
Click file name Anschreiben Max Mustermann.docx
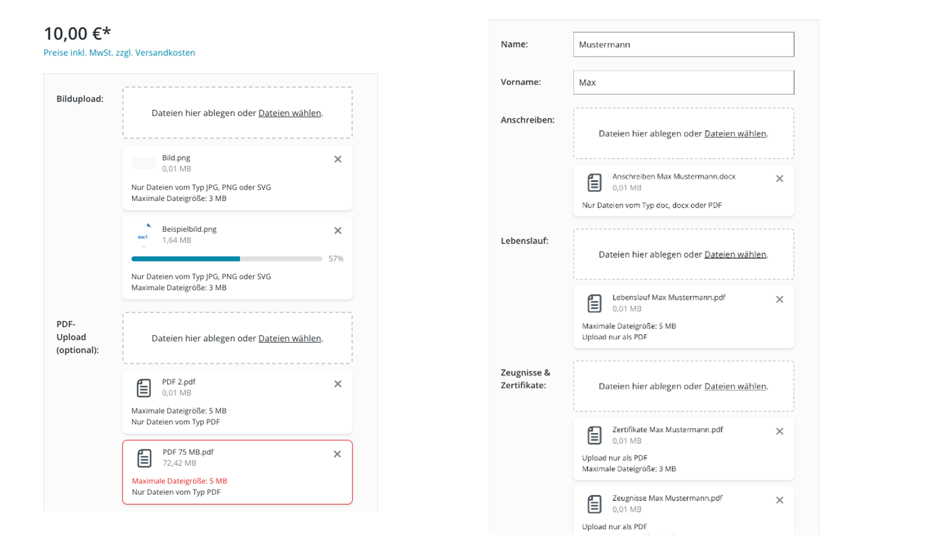674,176
